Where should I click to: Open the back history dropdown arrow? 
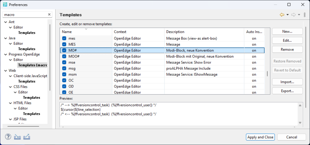point(288,15)
